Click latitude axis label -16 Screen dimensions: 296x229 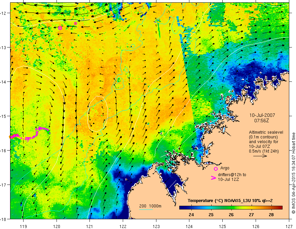tap(4, 151)
